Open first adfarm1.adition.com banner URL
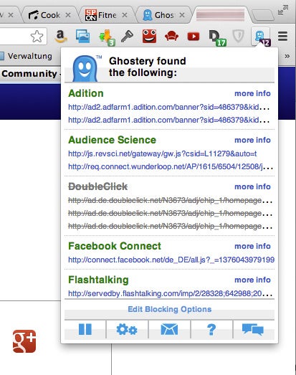Viewport: 296px width, 375px height. 169,107
